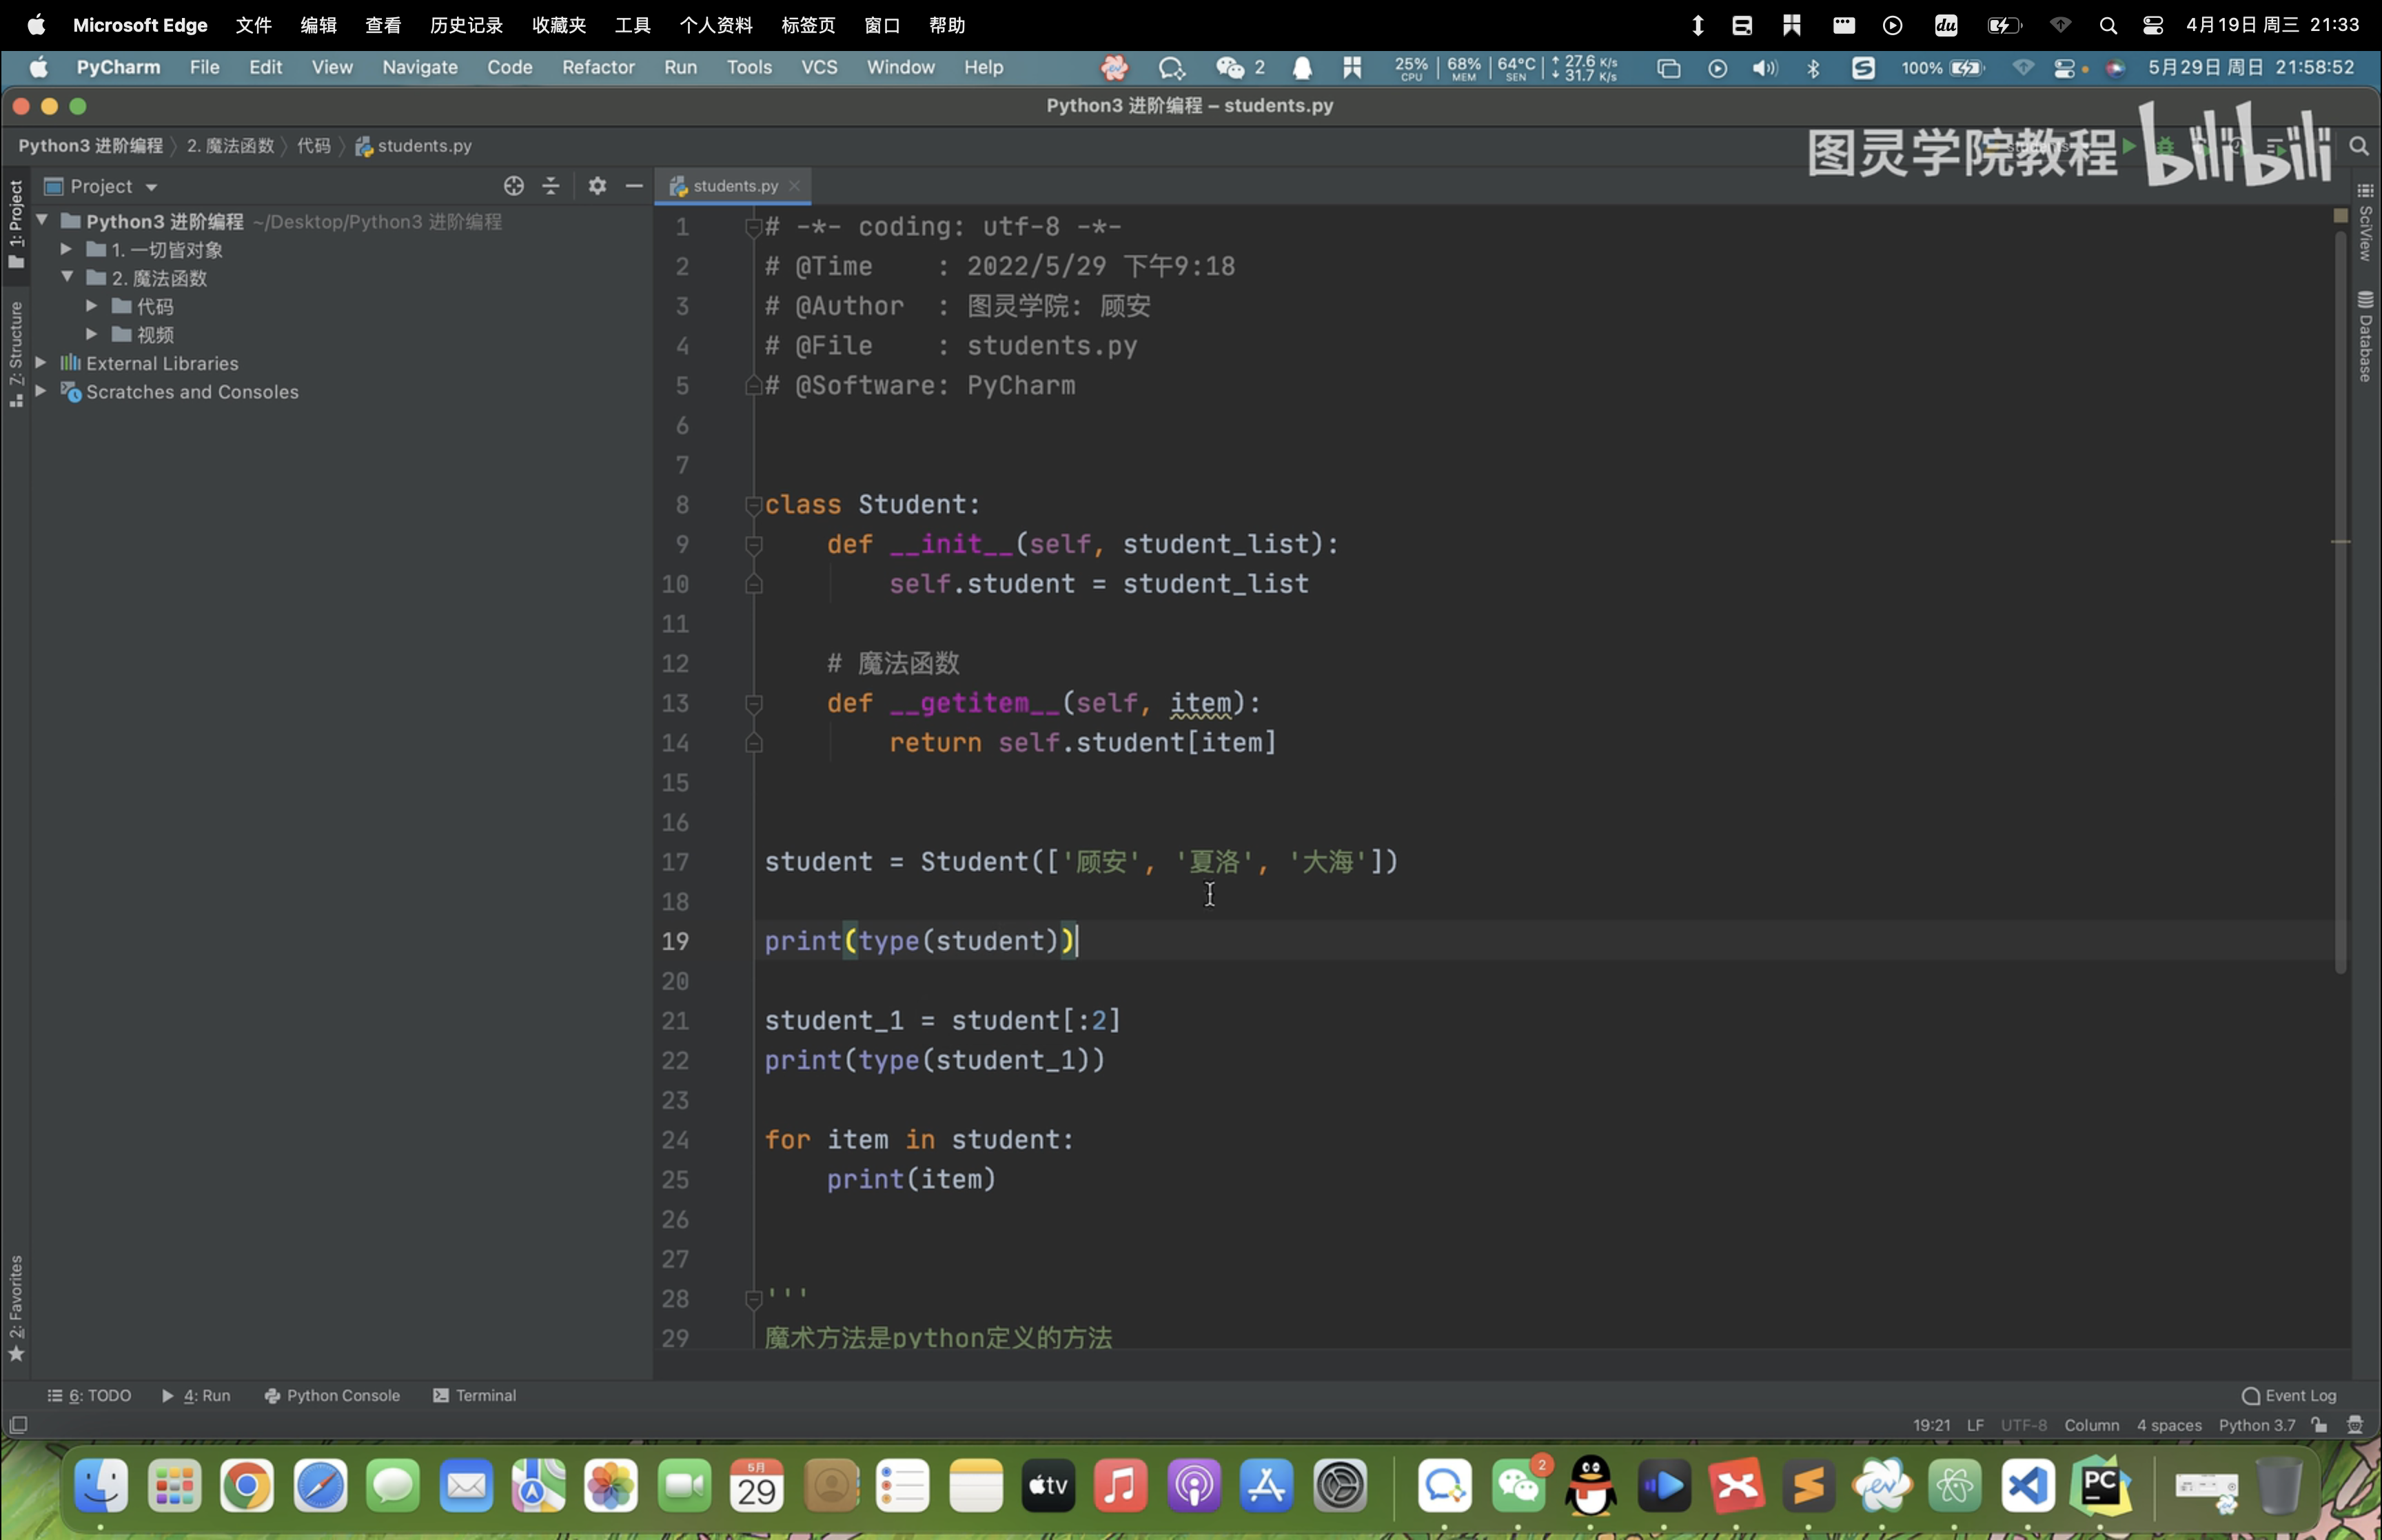Click the locate-file crosshair icon in Project panel
2382x1540 pixels.
pos(513,186)
